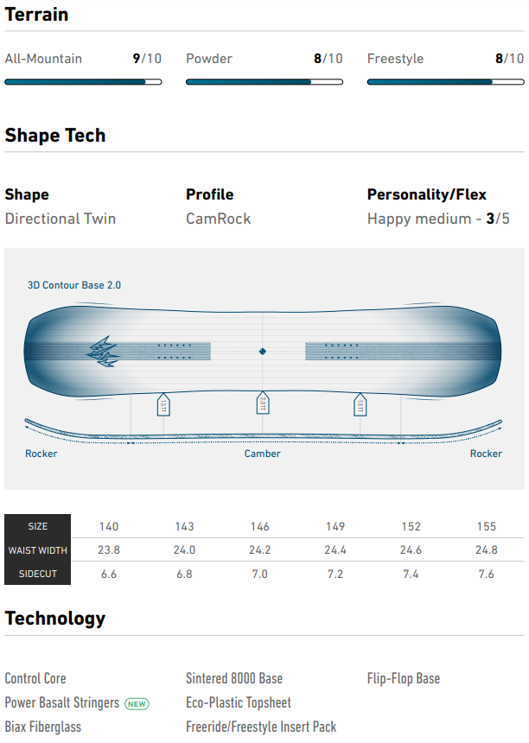Open the Control Core technology link
The image size is (529, 743).
click(x=35, y=679)
